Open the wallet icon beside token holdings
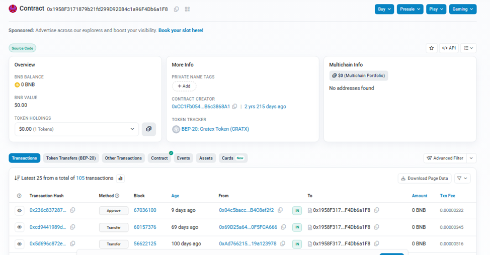Screen dimensions: 490x255 coord(148,129)
